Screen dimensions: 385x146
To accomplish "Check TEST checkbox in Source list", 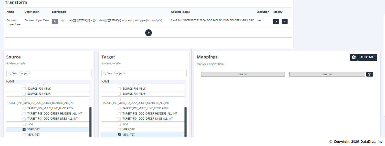I will click(x=24, y=124).
